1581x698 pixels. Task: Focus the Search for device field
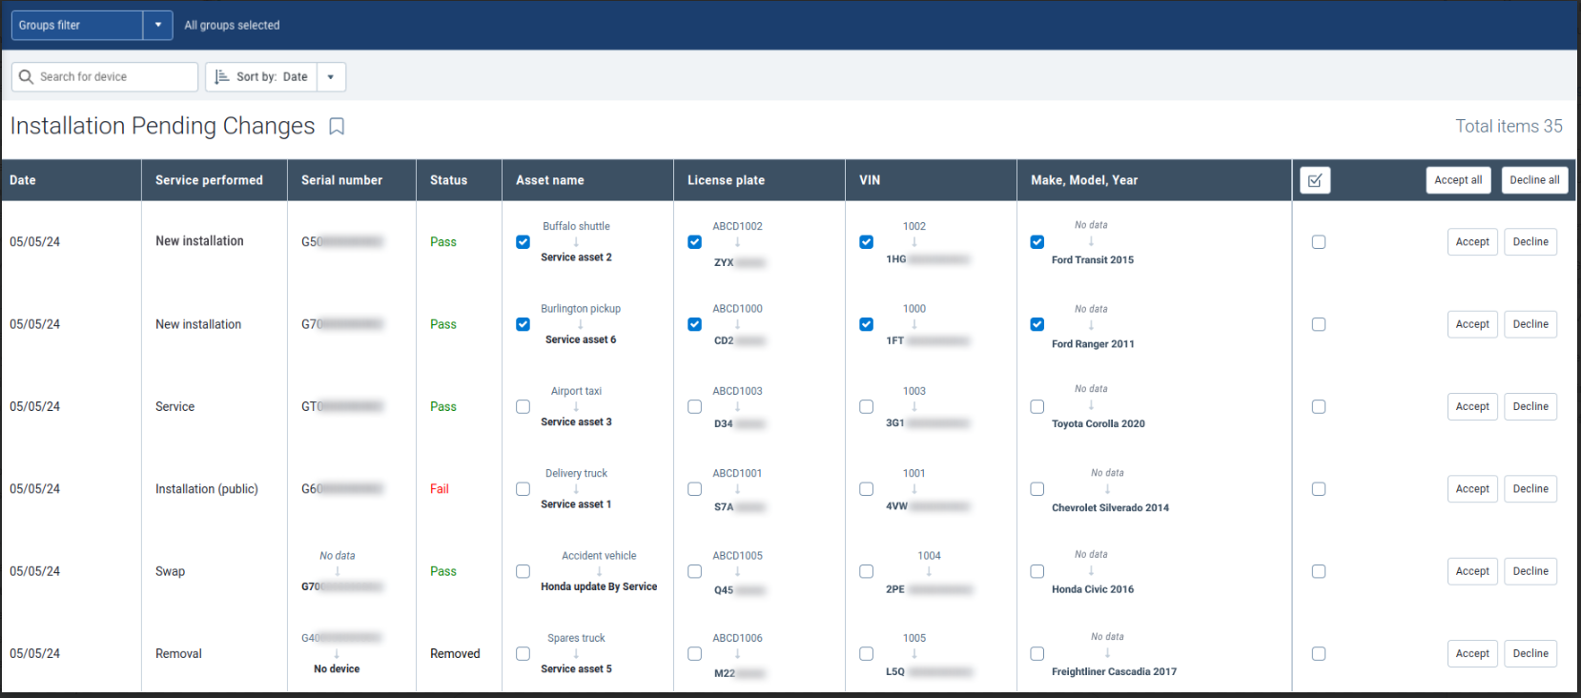pos(105,77)
